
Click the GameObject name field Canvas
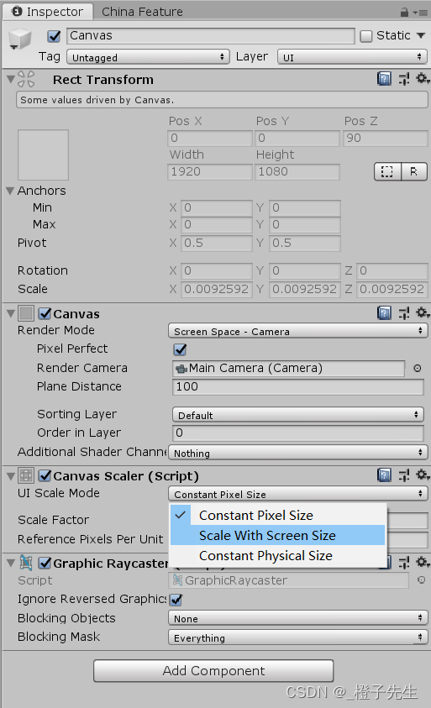pyautogui.click(x=211, y=35)
